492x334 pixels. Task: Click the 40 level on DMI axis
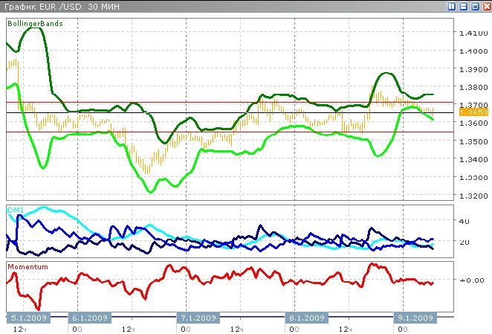pyautogui.click(x=465, y=221)
